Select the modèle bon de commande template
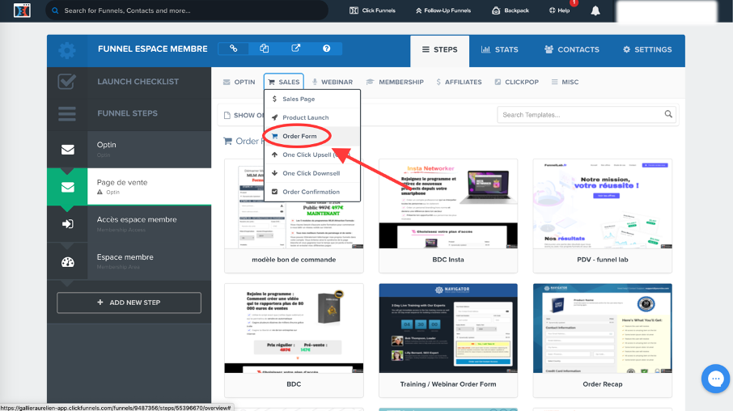This screenshot has height=411, width=733. click(294, 215)
